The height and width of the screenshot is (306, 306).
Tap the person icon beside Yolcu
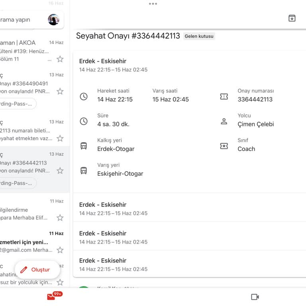click(x=224, y=121)
